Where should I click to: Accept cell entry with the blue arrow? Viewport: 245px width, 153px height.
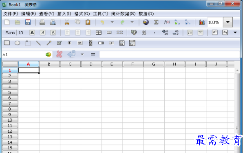pos(71,54)
